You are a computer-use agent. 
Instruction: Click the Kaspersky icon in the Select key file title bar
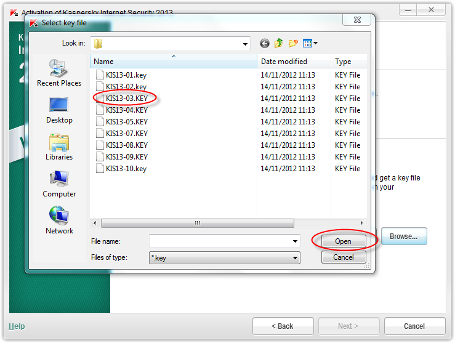pos(34,23)
